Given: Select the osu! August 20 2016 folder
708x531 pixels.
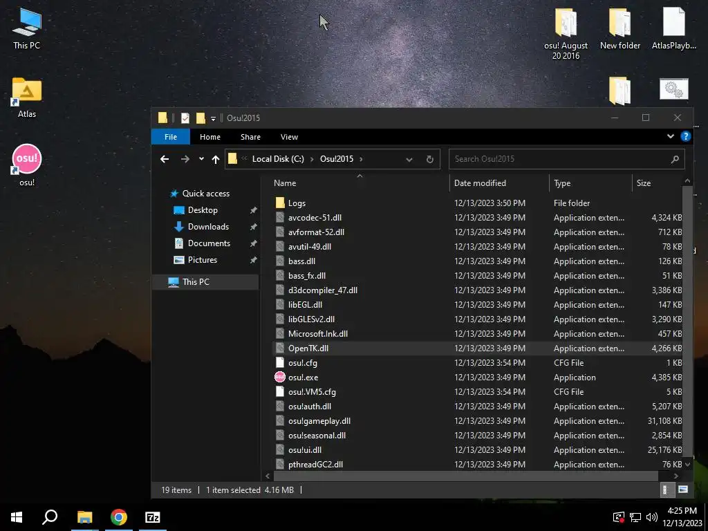Looking at the screenshot, I should [x=566, y=34].
